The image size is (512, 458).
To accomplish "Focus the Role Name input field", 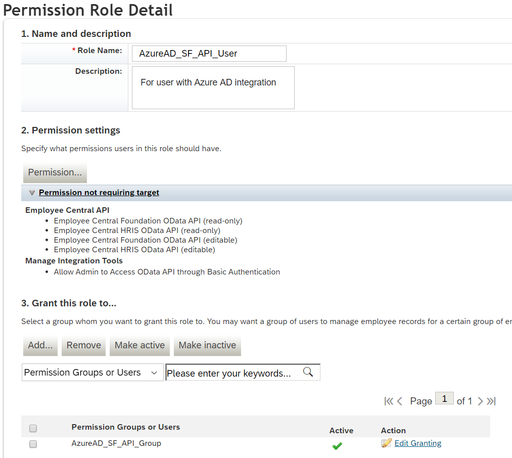I will pos(209,54).
